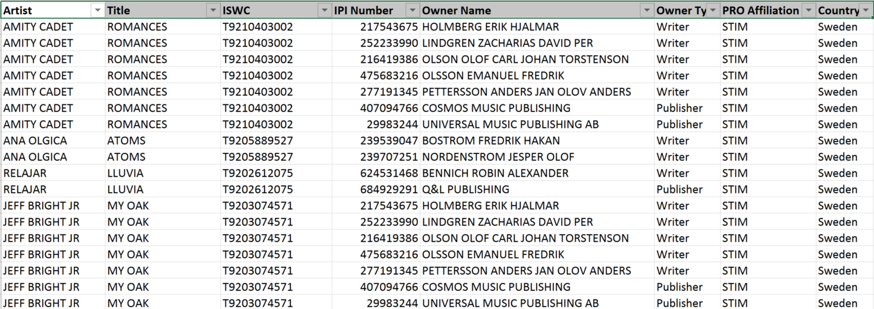Open the Artist column filter dropdown
Image resolution: width=874 pixels, height=309 pixels.
[x=97, y=10]
